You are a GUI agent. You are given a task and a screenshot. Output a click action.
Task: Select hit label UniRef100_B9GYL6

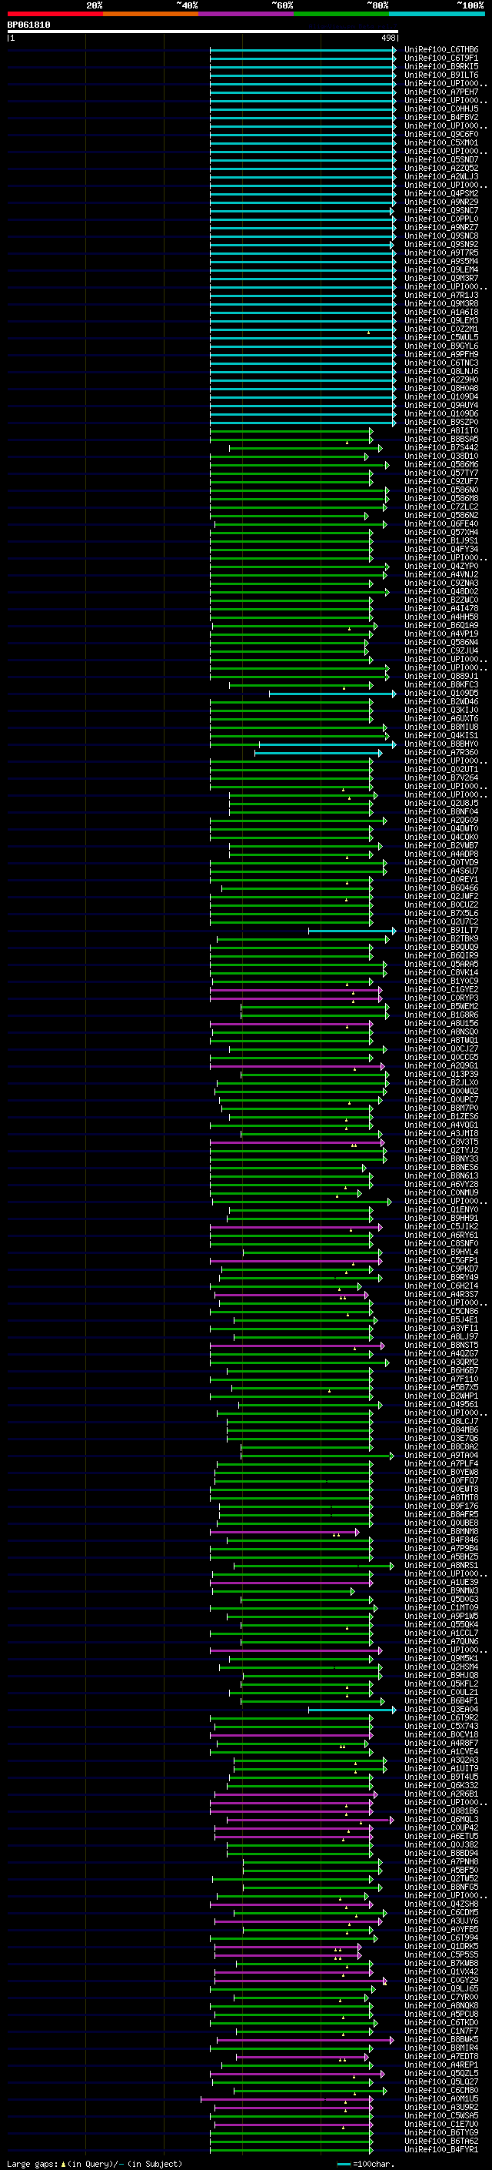pyautogui.click(x=441, y=346)
